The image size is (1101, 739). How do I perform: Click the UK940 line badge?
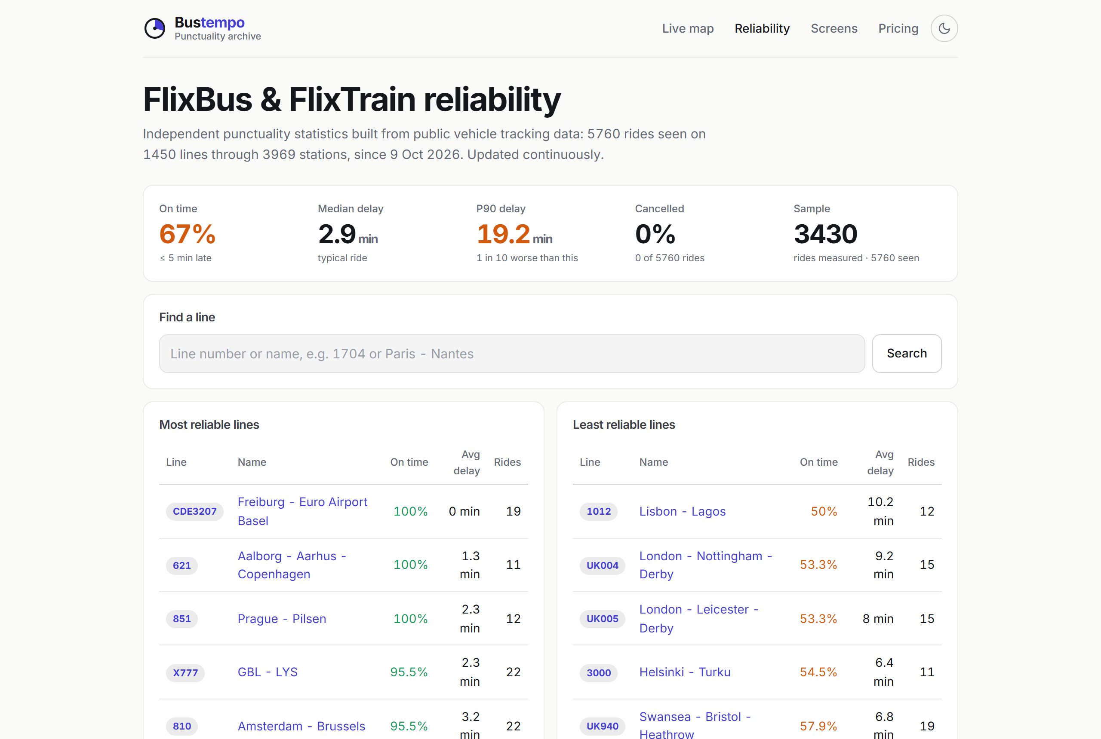(x=603, y=726)
